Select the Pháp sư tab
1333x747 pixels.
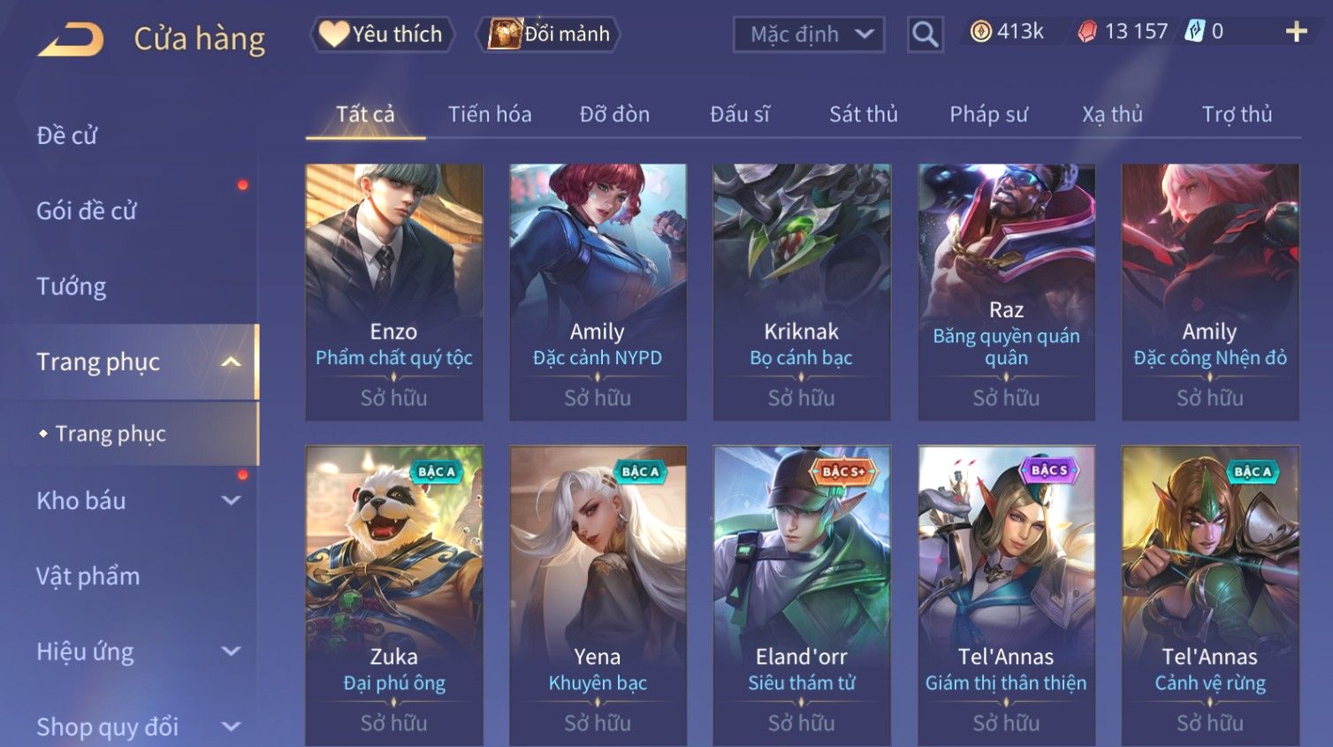988,114
